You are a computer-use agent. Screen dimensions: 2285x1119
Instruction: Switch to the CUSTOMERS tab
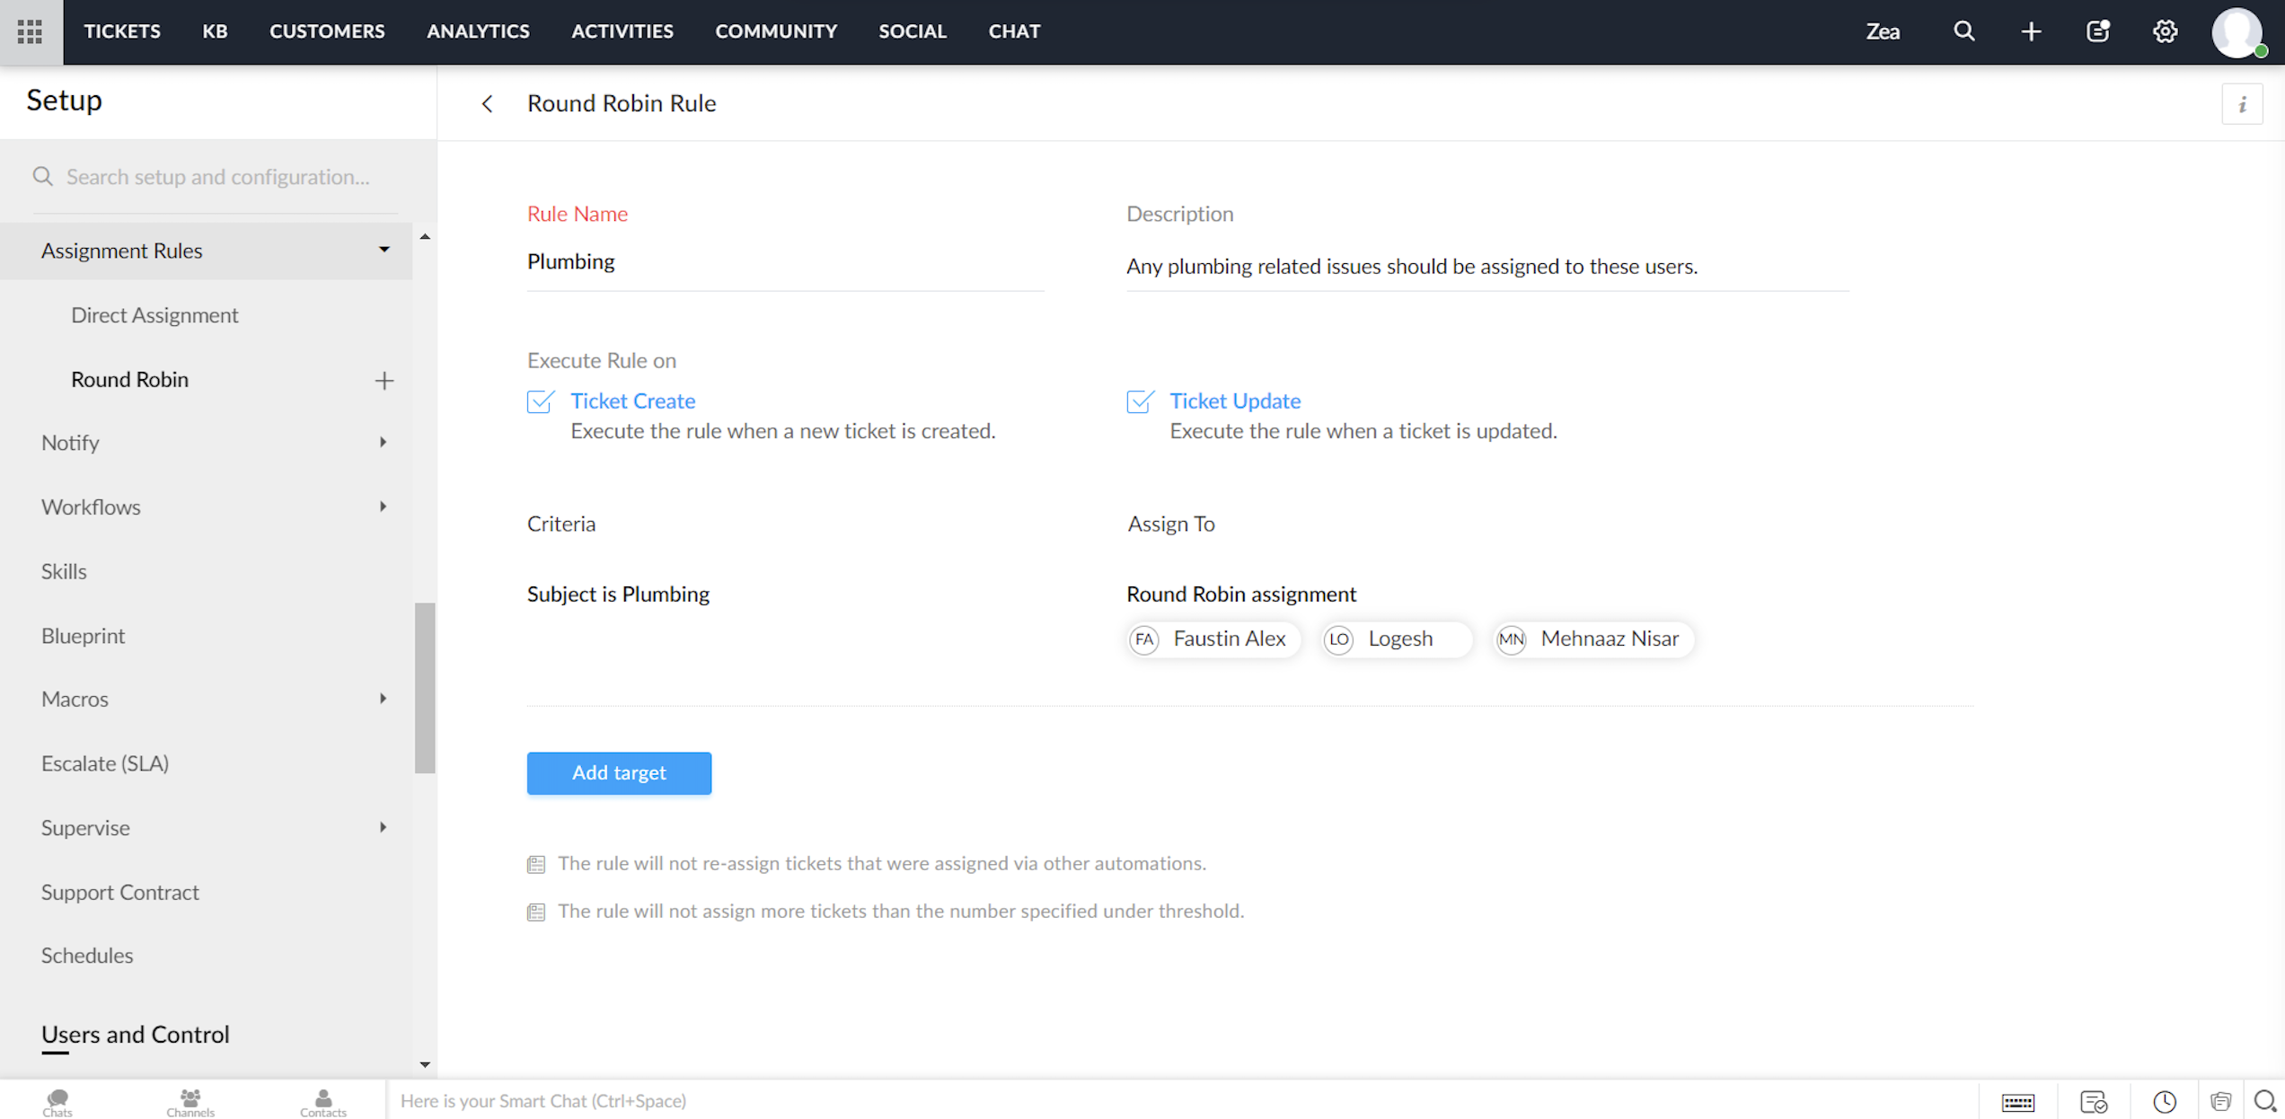327,31
